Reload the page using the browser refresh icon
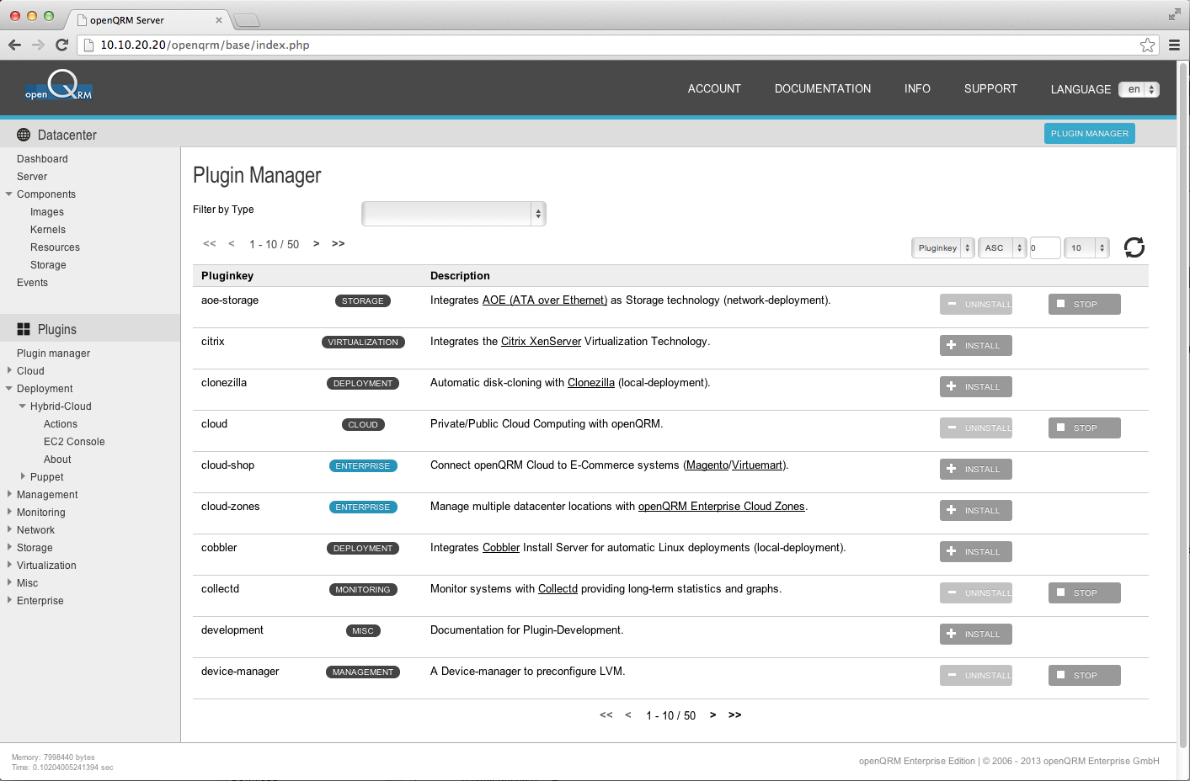The height and width of the screenshot is (781, 1190). pos(61,45)
